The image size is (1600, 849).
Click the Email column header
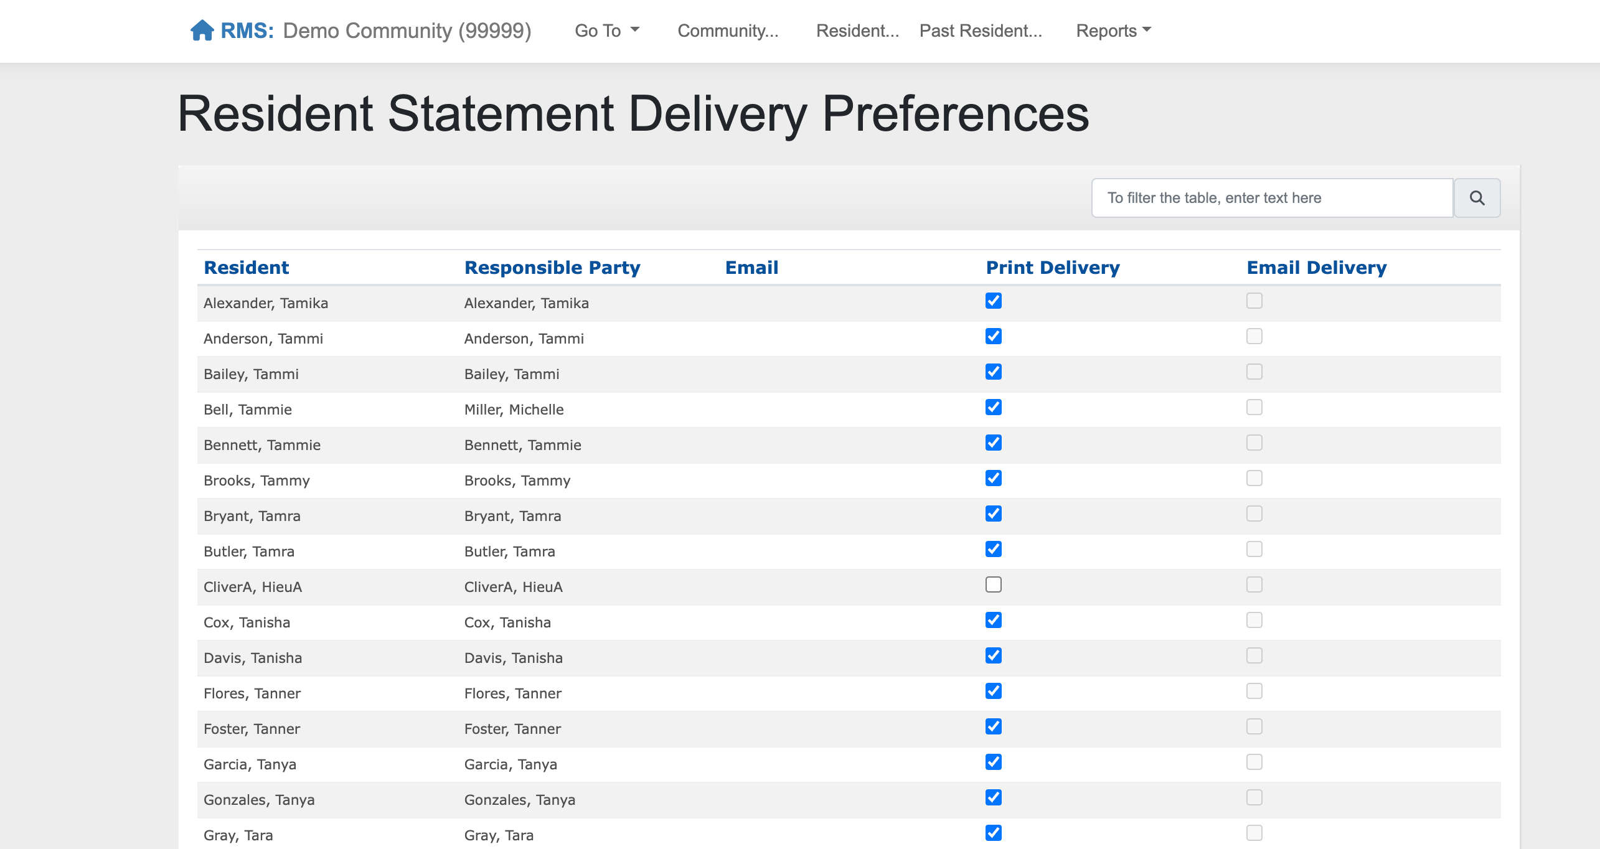tap(751, 268)
